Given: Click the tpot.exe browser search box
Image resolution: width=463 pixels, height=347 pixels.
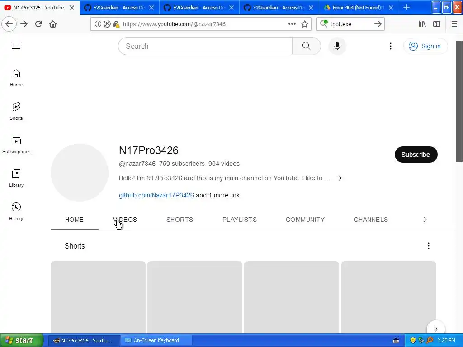Looking at the screenshot, I should point(350,24).
